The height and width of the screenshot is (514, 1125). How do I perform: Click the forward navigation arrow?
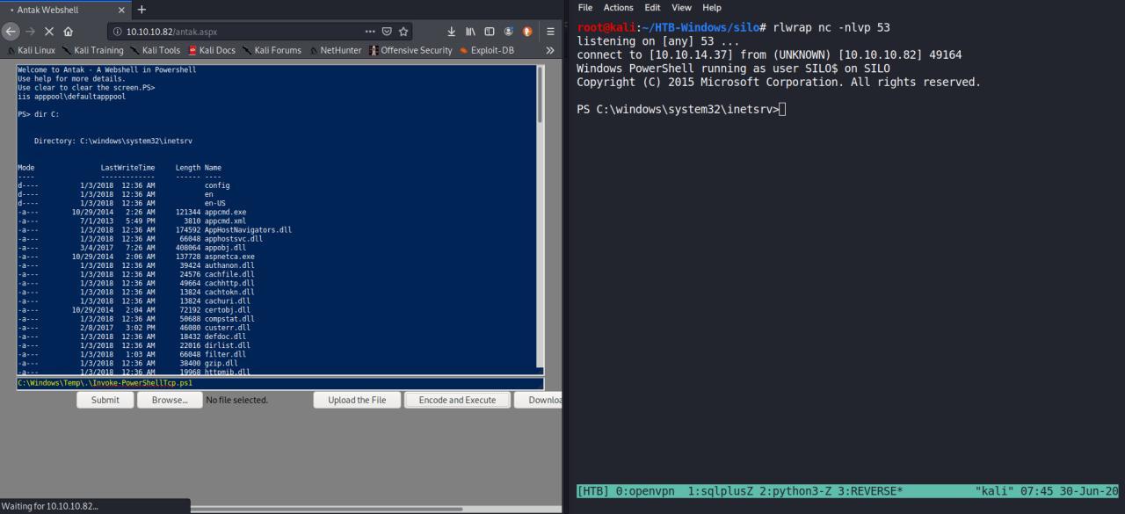pyautogui.click(x=31, y=31)
